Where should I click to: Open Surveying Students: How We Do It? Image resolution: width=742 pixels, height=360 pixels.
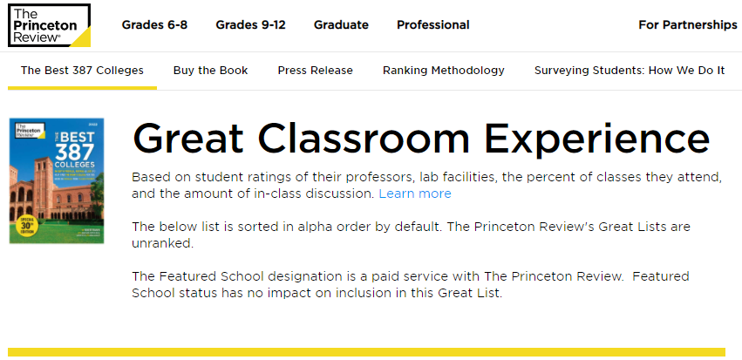pyautogui.click(x=629, y=71)
